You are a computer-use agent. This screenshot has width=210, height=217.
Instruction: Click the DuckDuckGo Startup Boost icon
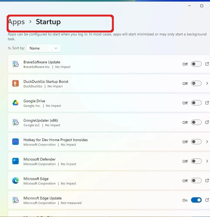15,83
